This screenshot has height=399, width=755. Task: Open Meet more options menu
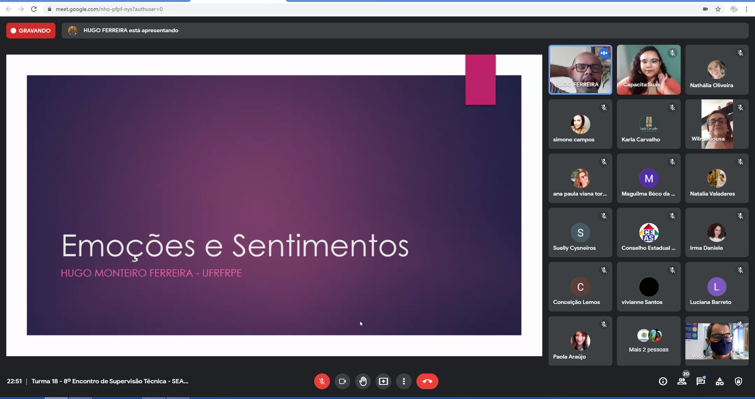[404, 381]
